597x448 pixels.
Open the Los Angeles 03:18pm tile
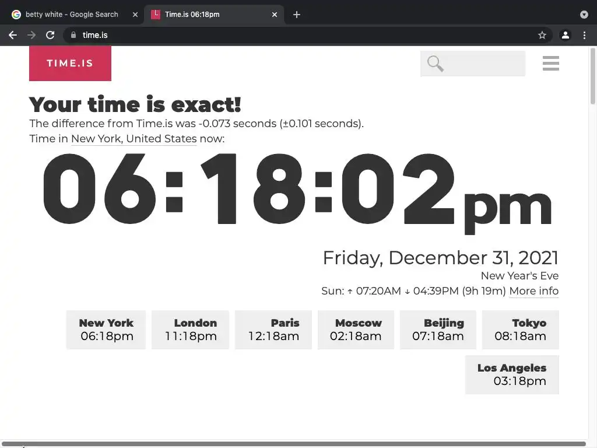point(512,374)
